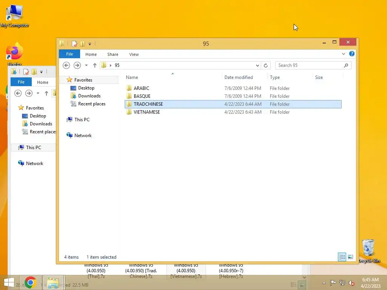Go up one level in 95 window
This screenshot has height=290, width=387.
coord(95,65)
